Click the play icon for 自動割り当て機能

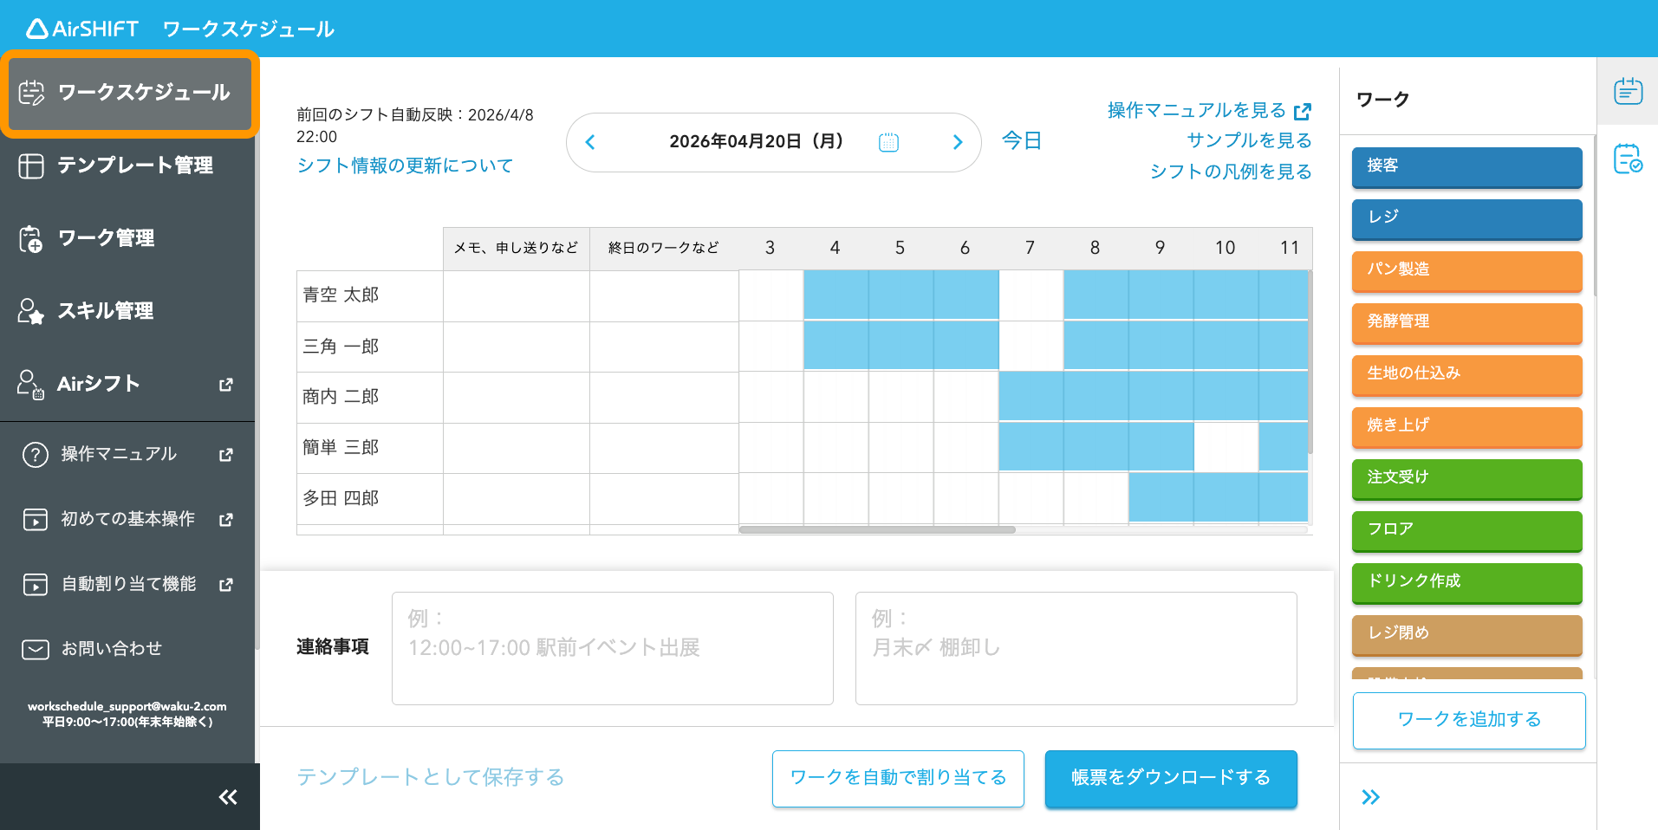point(36,585)
